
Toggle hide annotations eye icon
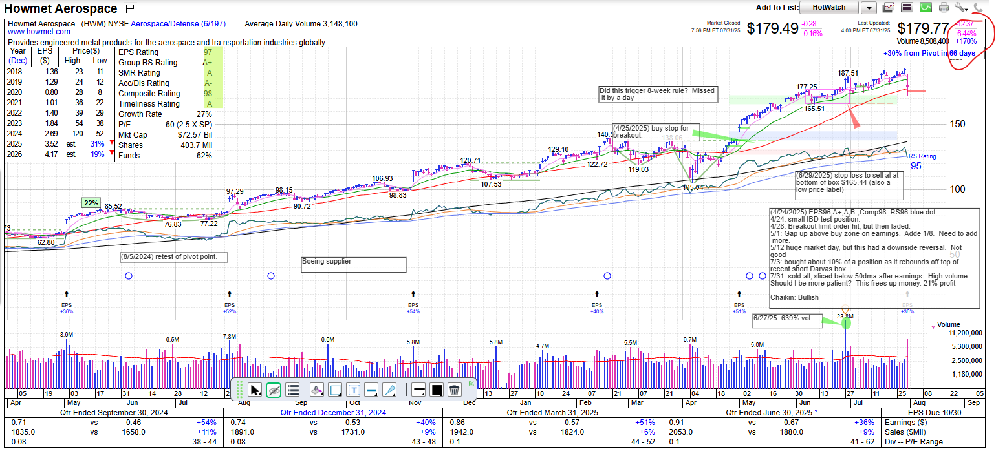[274, 390]
